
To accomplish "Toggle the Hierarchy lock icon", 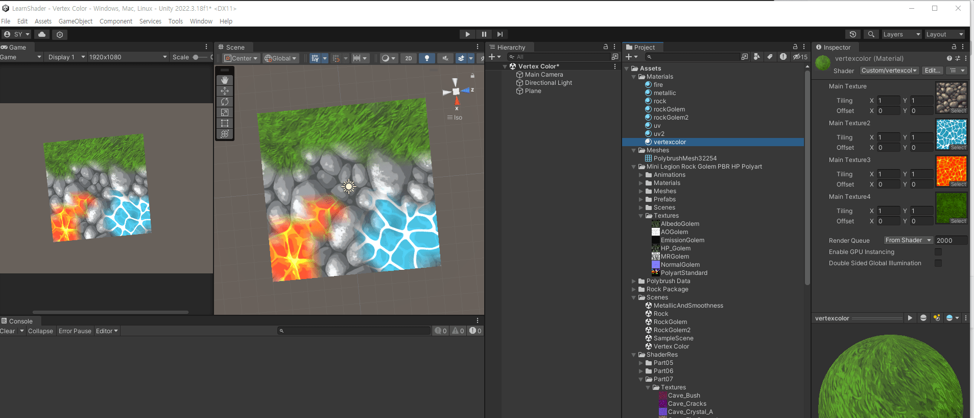I will point(606,47).
